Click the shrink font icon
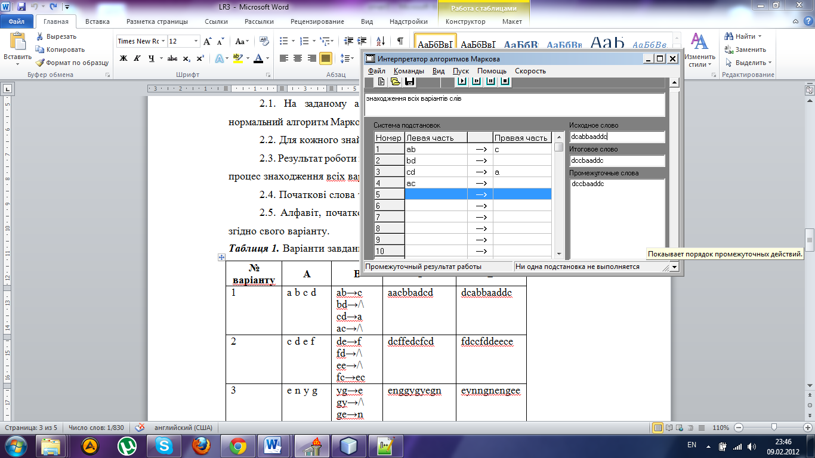The width and height of the screenshot is (815, 458). 220,41
